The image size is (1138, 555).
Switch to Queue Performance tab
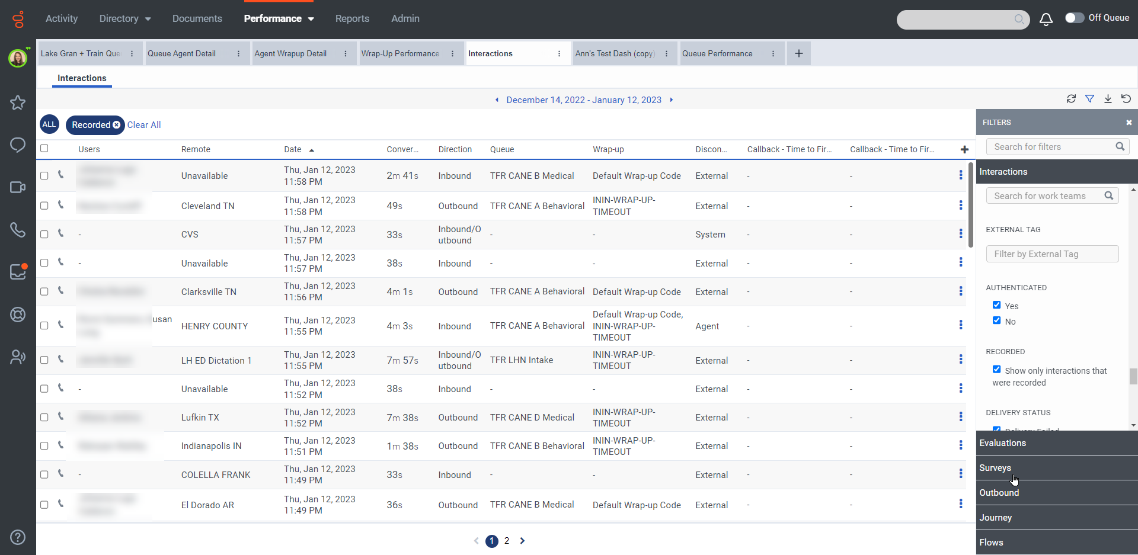717,54
